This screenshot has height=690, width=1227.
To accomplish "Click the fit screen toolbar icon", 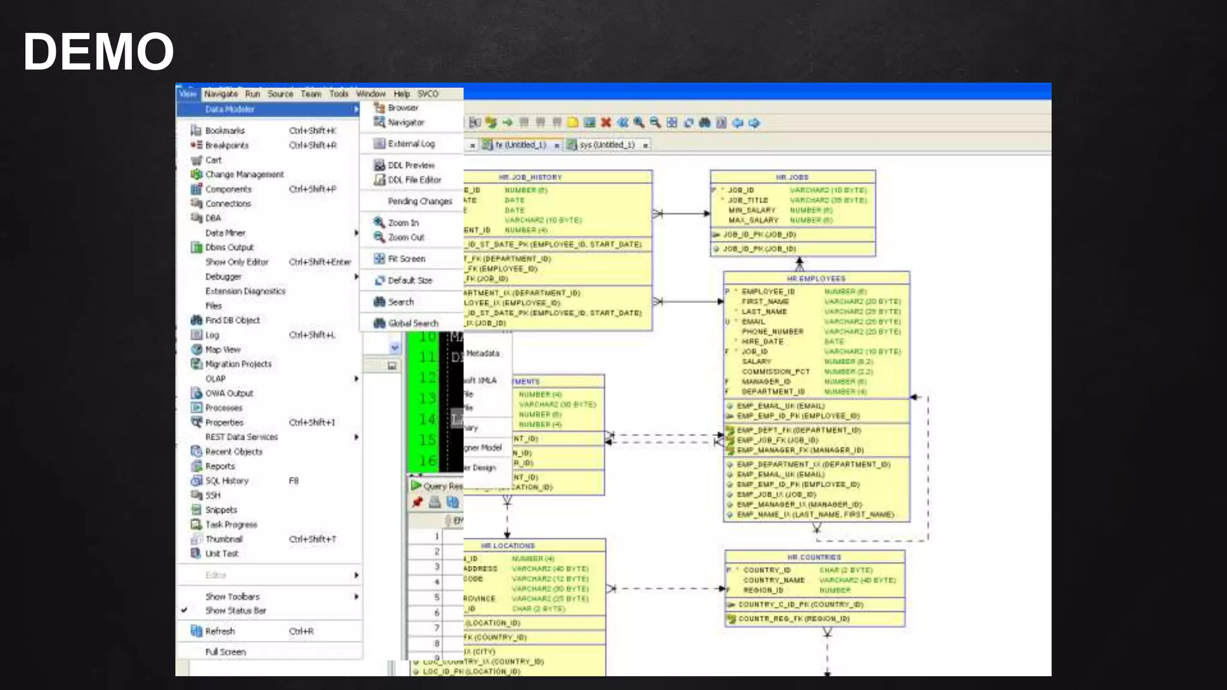I will (x=672, y=123).
